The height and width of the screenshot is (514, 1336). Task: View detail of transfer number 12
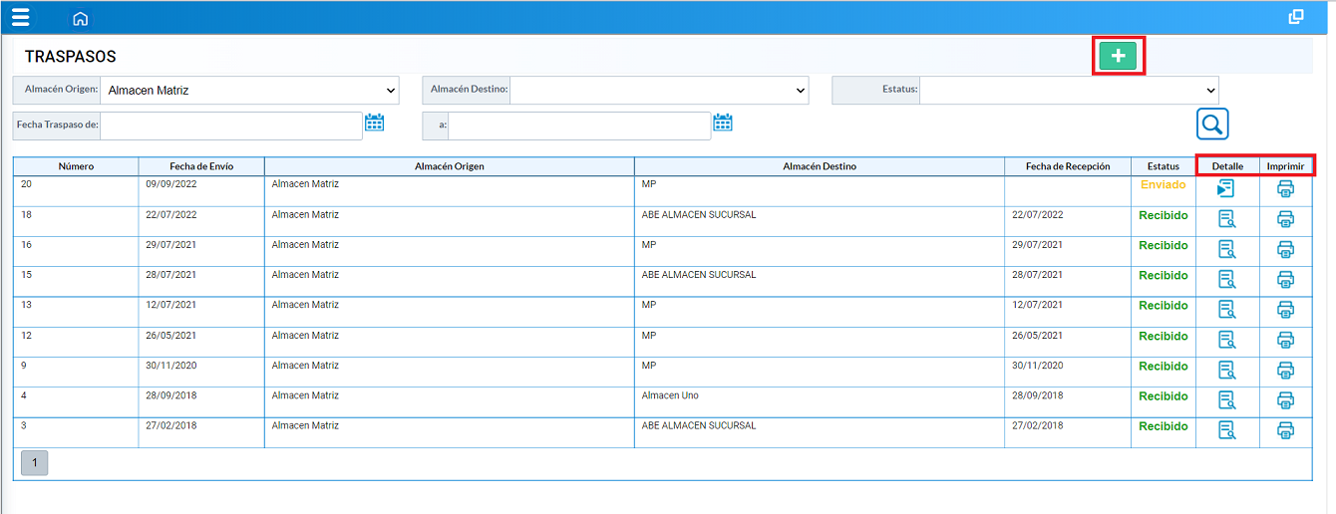point(1226,340)
